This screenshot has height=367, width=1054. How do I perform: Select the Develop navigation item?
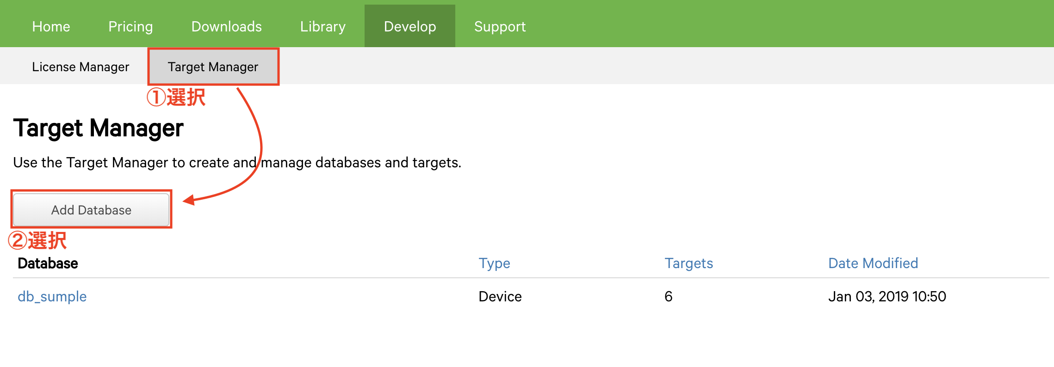[x=409, y=26]
